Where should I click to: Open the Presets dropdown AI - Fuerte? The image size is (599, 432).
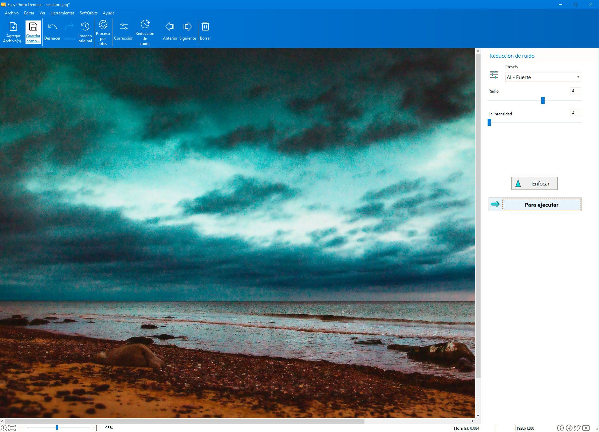[543, 77]
